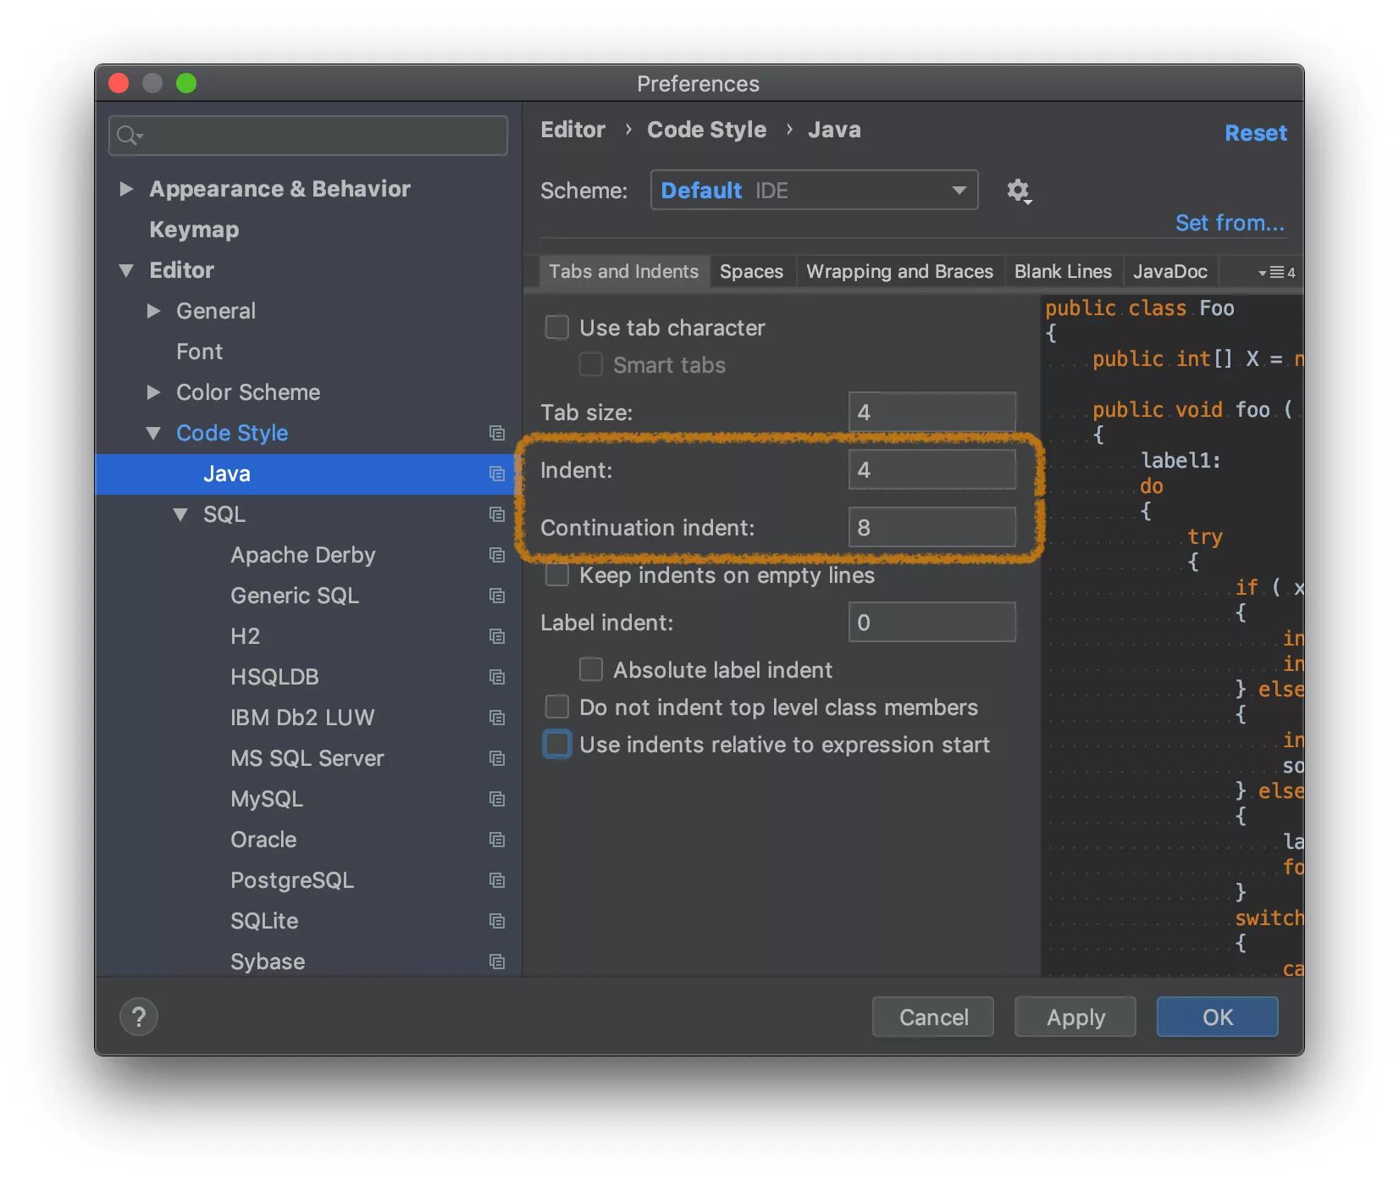
Task: Click the copy icon beside Java
Action: pos(497,474)
